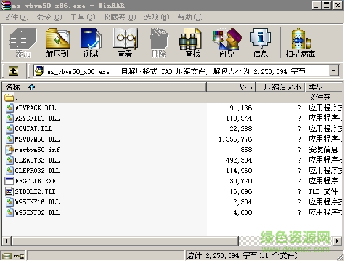
Task: Click the msvbvm50.inf file icon
Action: pyautogui.click(x=9, y=150)
